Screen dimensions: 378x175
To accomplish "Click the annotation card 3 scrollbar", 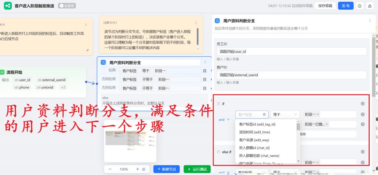I will click(198, 36).
